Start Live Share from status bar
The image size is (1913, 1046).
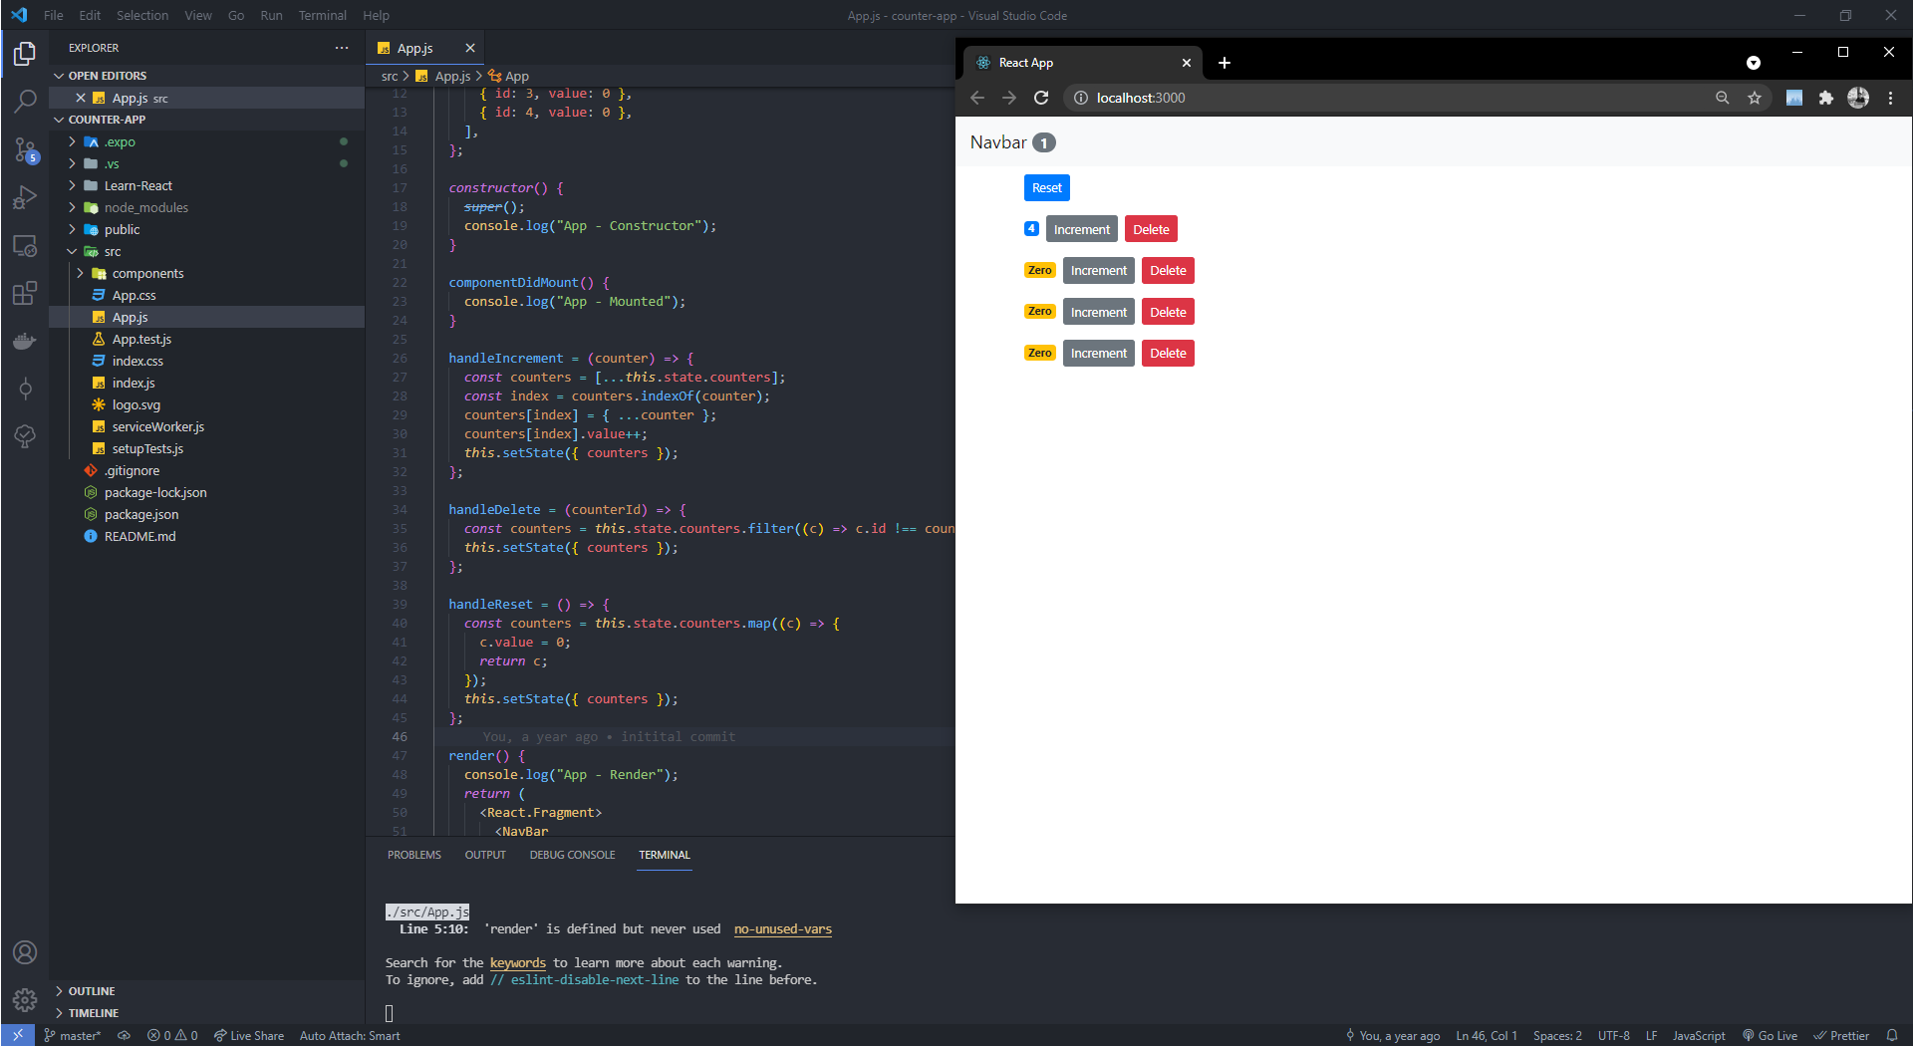click(x=249, y=1036)
